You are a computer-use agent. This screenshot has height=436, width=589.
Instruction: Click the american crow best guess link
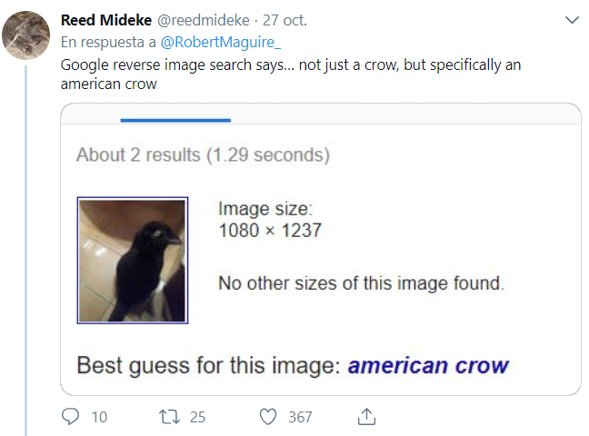(x=428, y=366)
